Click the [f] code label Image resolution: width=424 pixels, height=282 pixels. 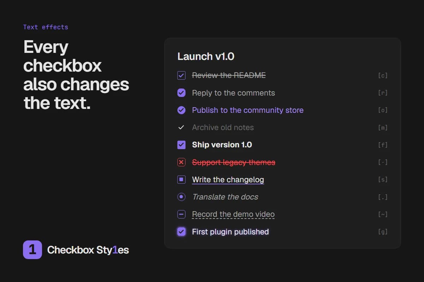tap(383, 145)
